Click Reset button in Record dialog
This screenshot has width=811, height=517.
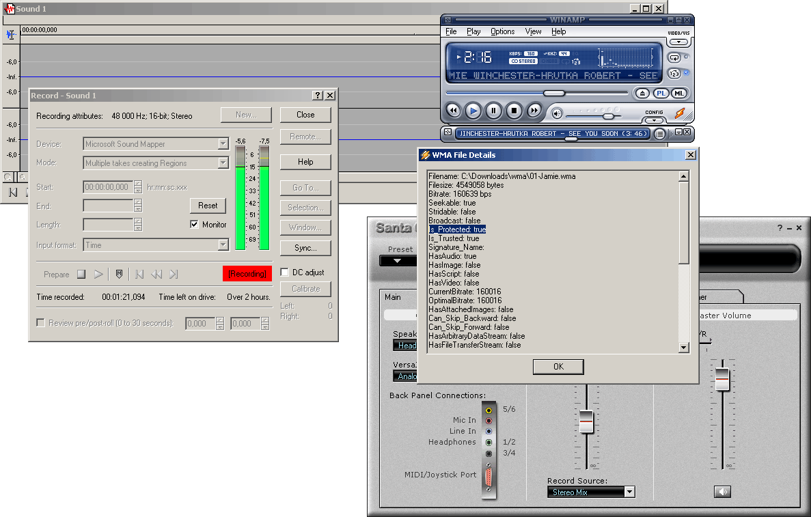pos(208,206)
